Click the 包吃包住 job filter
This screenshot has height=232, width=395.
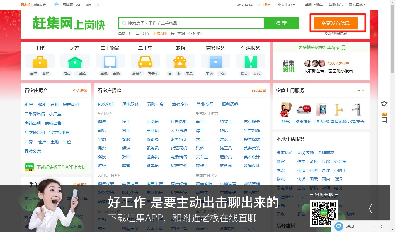106,104
